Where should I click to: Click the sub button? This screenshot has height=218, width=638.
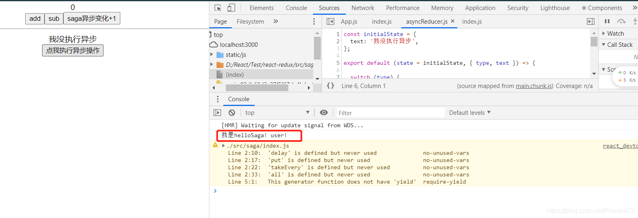pos(54,18)
